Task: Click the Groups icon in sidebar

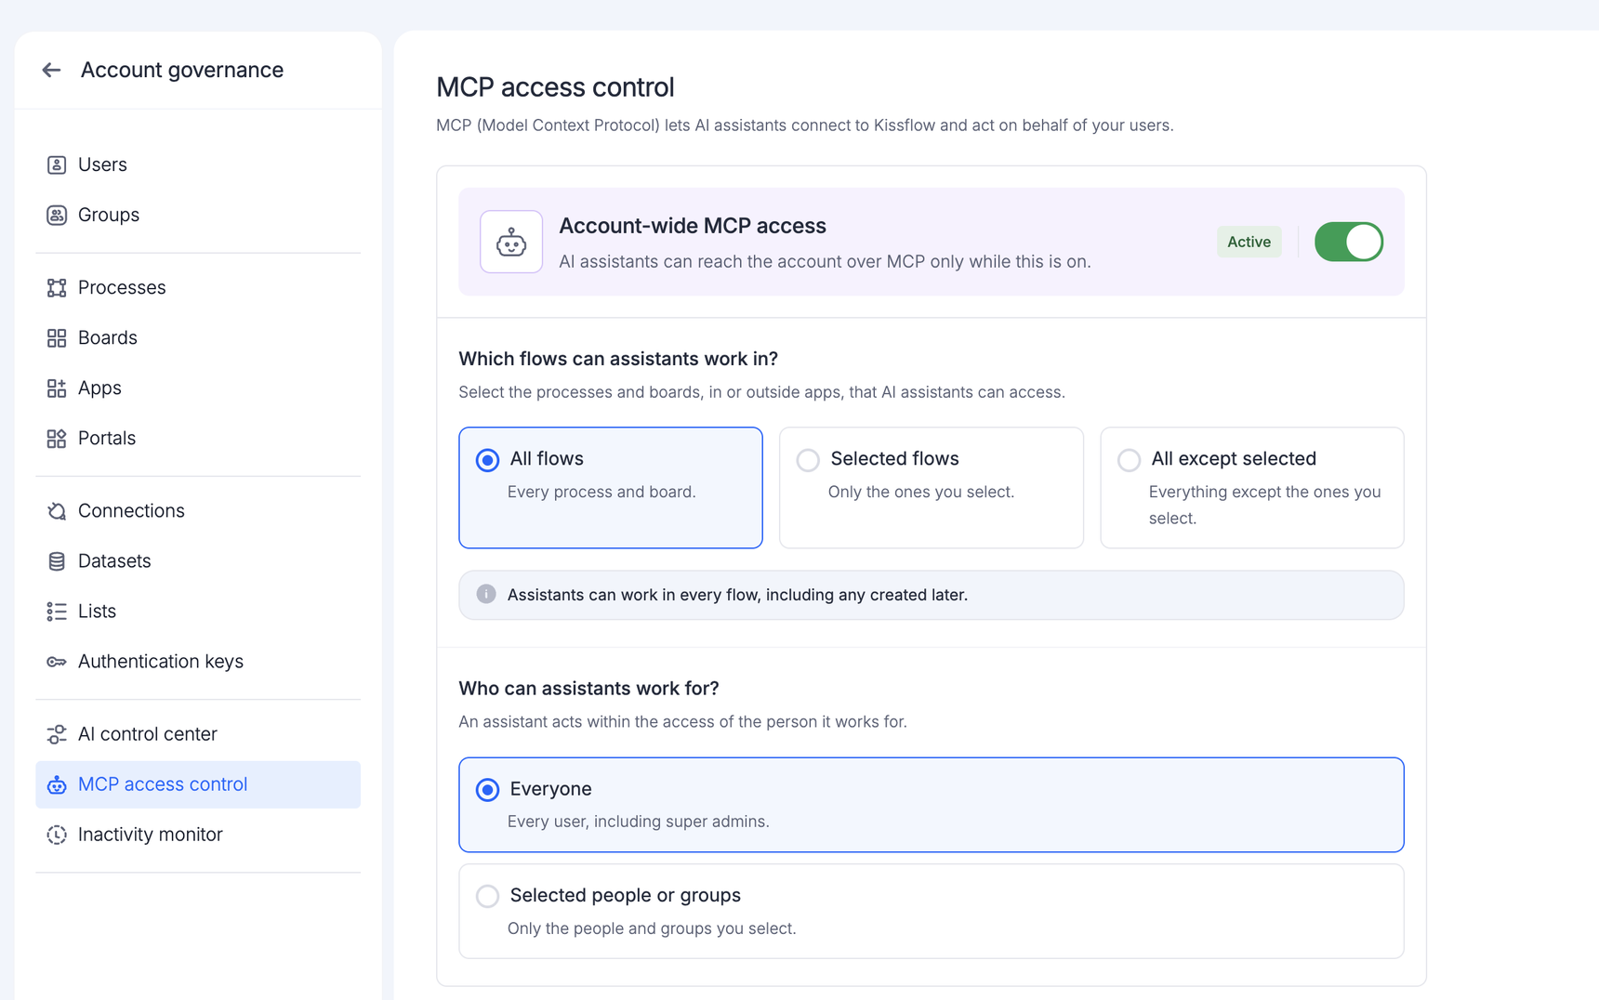Action: 57,215
